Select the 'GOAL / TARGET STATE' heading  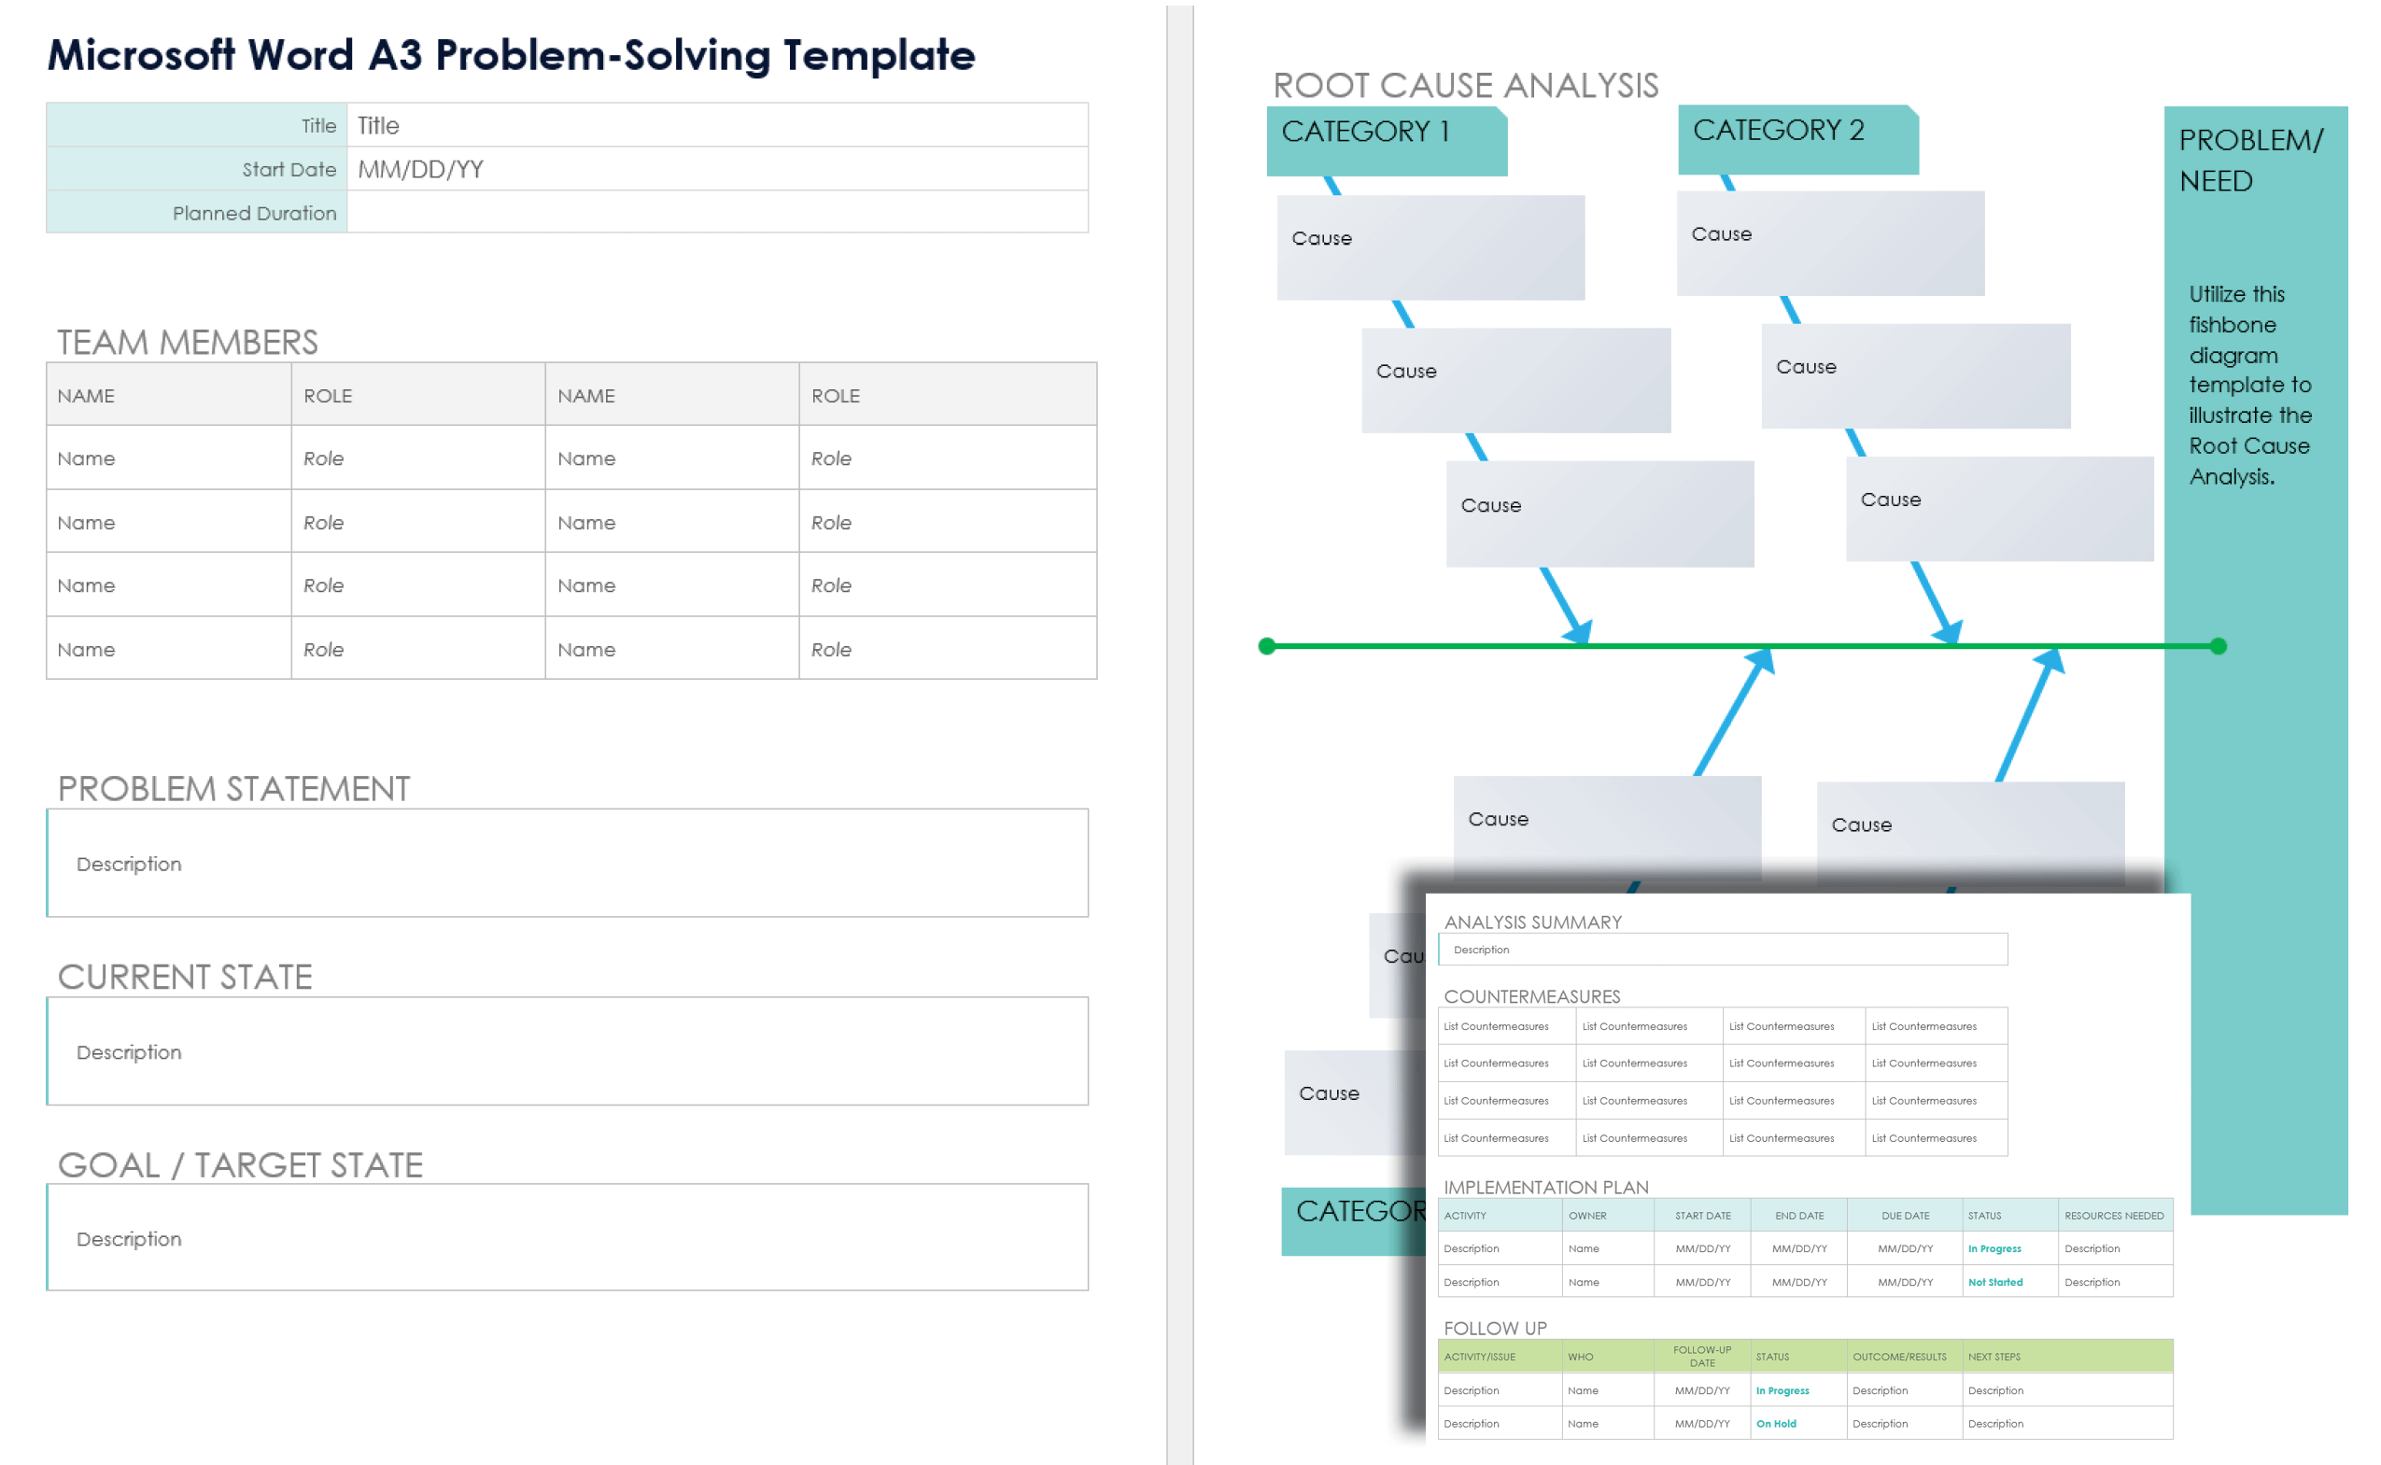point(240,1164)
